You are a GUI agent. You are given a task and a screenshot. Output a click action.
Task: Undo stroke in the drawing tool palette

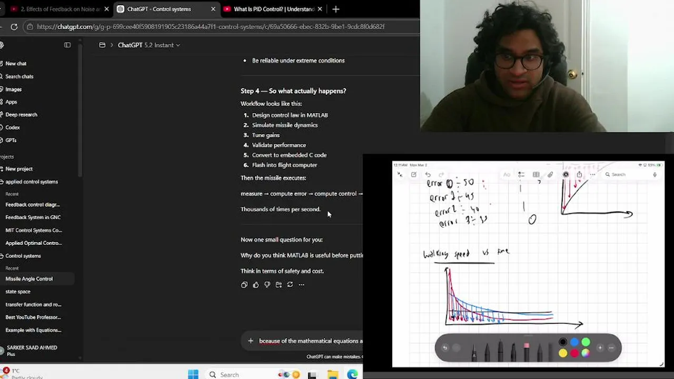pyautogui.click(x=445, y=347)
